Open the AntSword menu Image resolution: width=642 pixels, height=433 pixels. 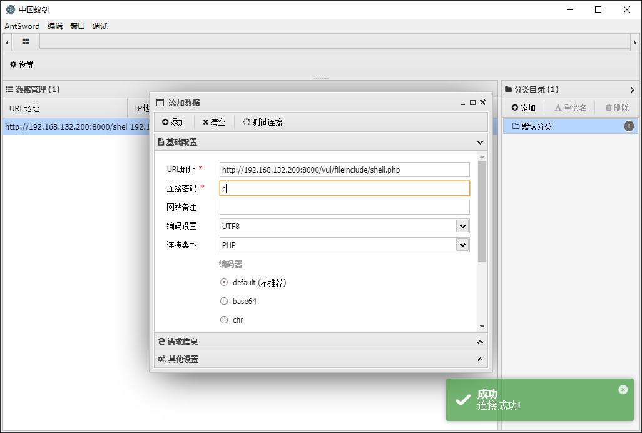[22, 26]
